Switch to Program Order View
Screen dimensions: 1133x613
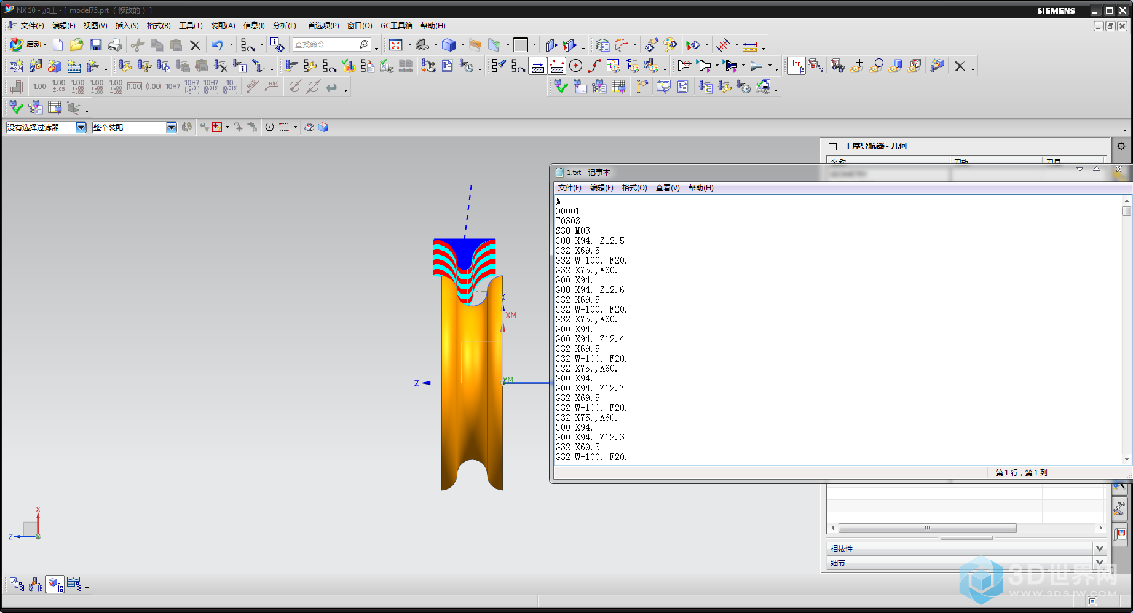17,584
